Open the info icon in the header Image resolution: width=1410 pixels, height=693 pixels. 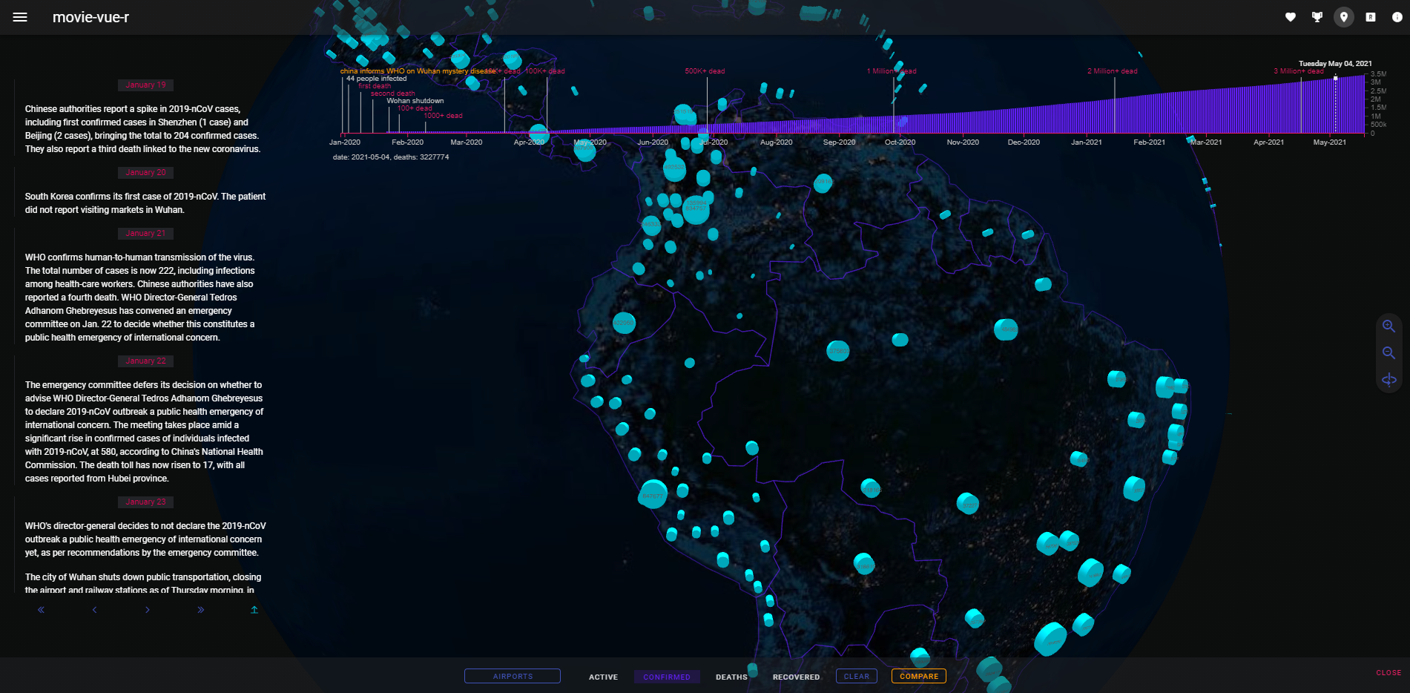[1397, 17]
